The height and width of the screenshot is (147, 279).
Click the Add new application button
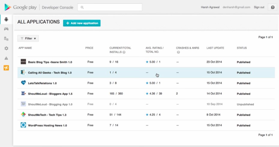82,23
